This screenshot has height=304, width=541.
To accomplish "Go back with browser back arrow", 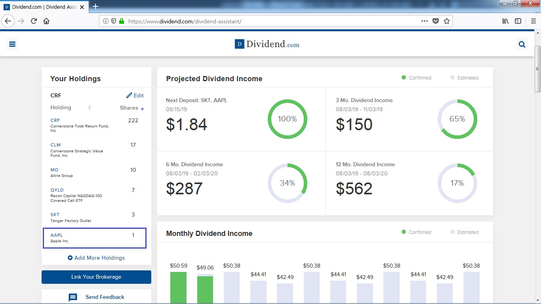I will (8, 21).
